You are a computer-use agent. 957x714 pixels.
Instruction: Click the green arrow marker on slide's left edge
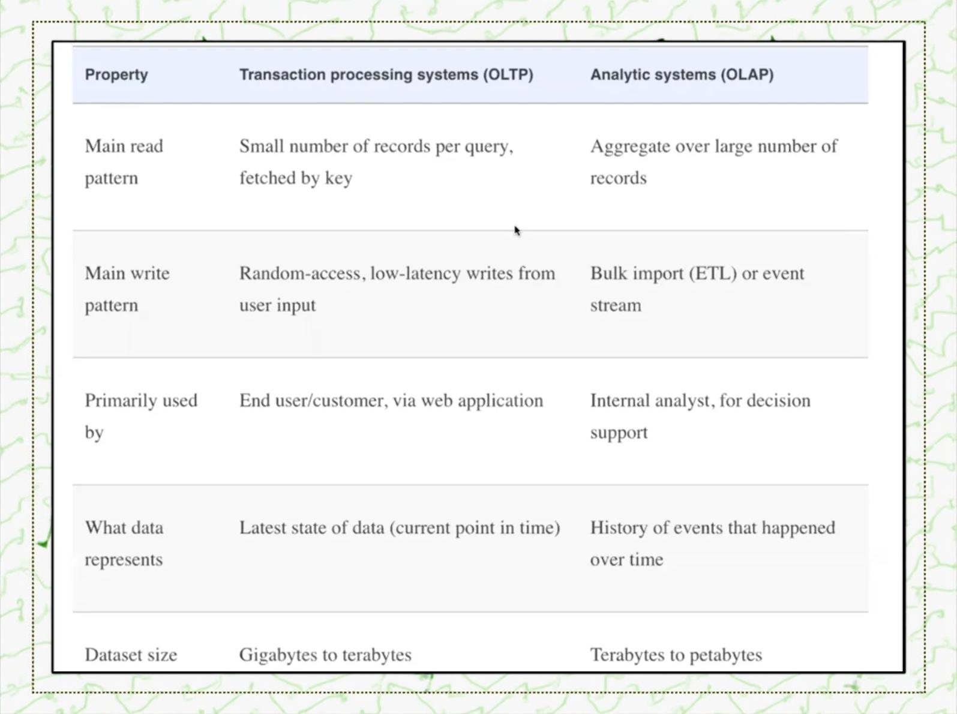click(44, 543)
